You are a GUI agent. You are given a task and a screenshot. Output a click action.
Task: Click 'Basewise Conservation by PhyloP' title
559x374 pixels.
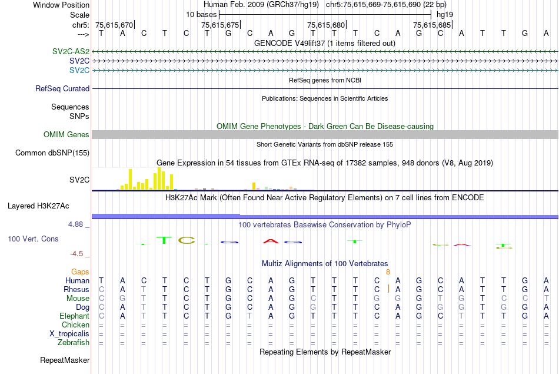coord(324,225)
